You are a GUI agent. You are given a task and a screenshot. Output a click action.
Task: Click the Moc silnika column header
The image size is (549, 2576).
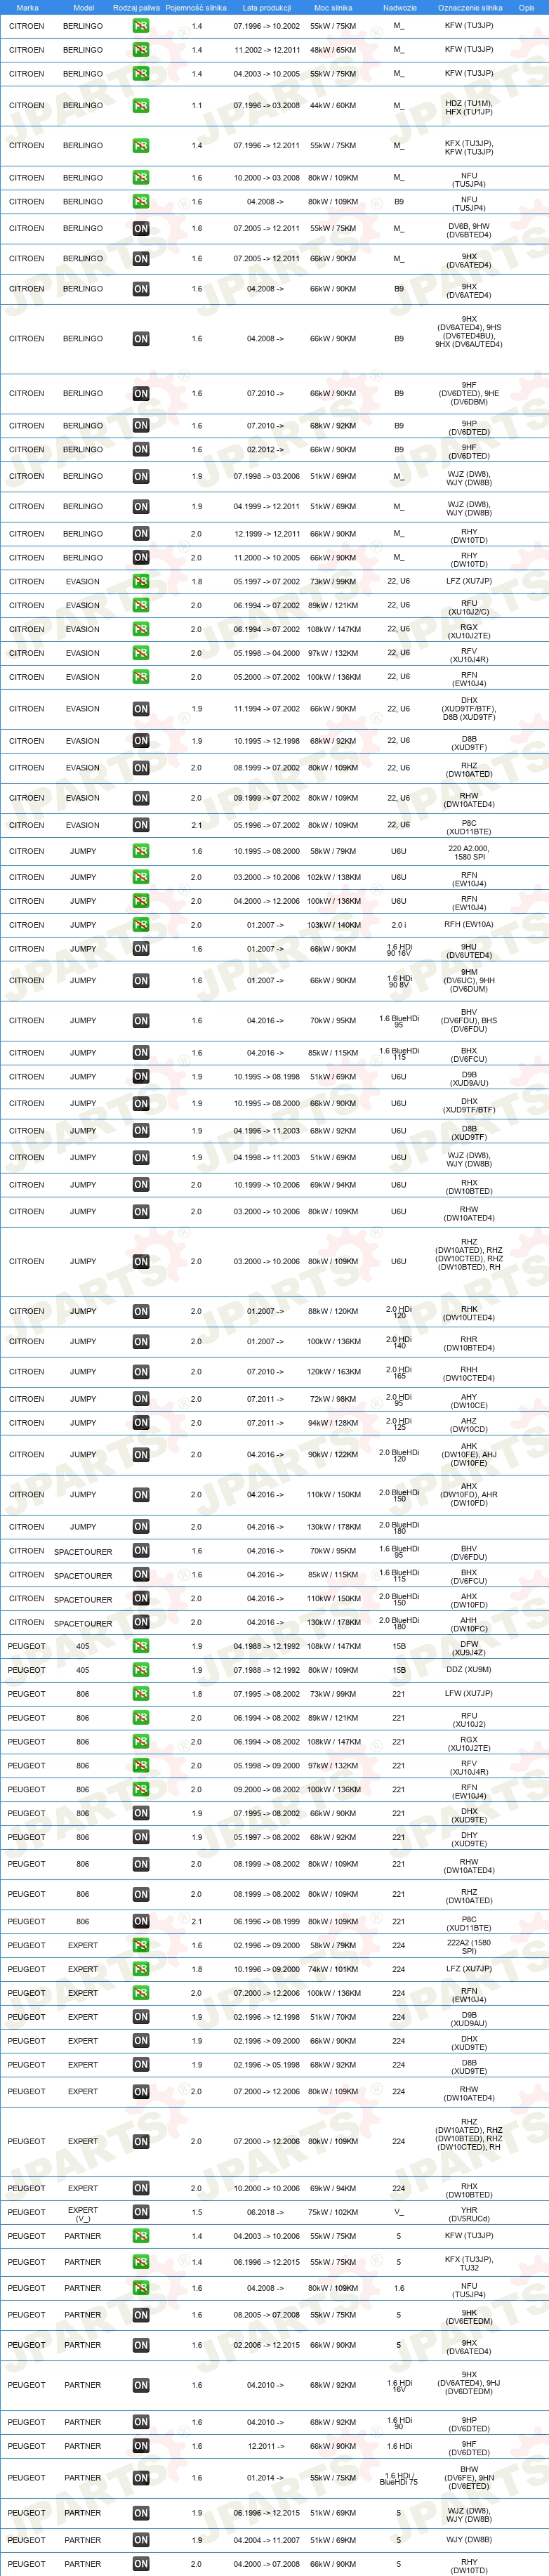(333, 7)
